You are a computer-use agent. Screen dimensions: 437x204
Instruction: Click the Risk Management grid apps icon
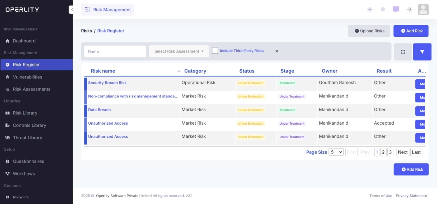point(88,10)
